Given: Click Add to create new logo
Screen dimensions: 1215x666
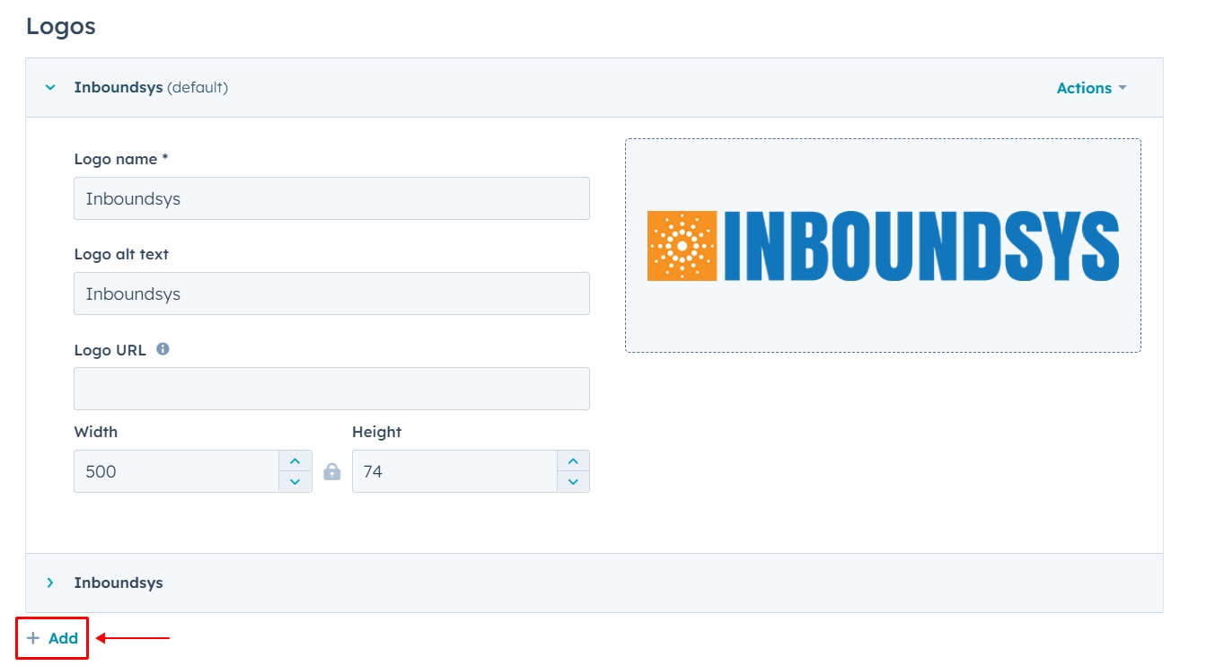Looking at the screenshot, I should pos(52,638).
